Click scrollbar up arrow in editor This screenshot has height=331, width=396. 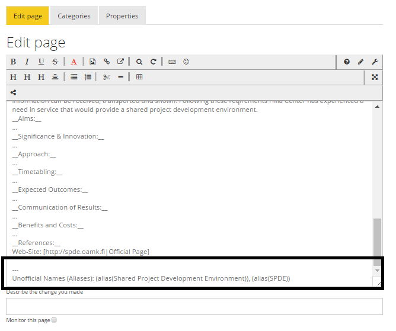click(377, 107)
